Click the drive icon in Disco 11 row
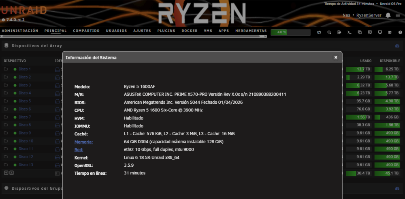This screenshot has width=405, height=199. (x=57, y=149)
